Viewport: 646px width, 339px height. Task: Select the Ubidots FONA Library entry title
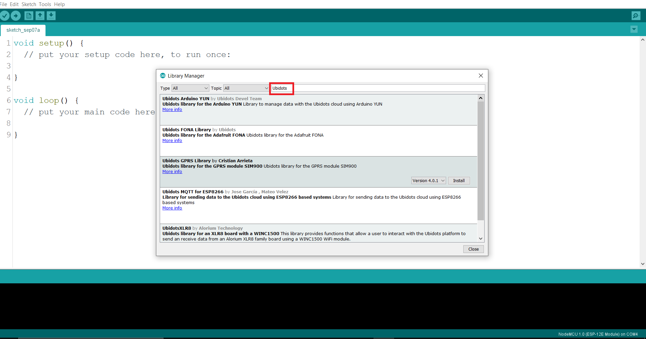tap(187, 130)
